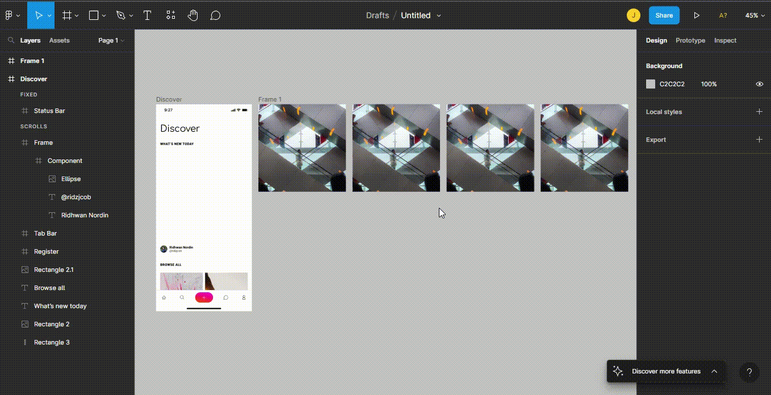Click the Rectangle 3 layer icon
Image resolution: width=771 pixels, height=395 pixels.
pos(24,342)
